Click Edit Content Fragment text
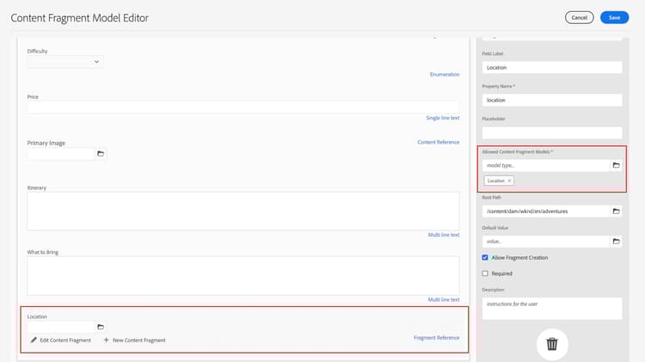The height and width of the screenshot is (362, 645). coord(65,341)
